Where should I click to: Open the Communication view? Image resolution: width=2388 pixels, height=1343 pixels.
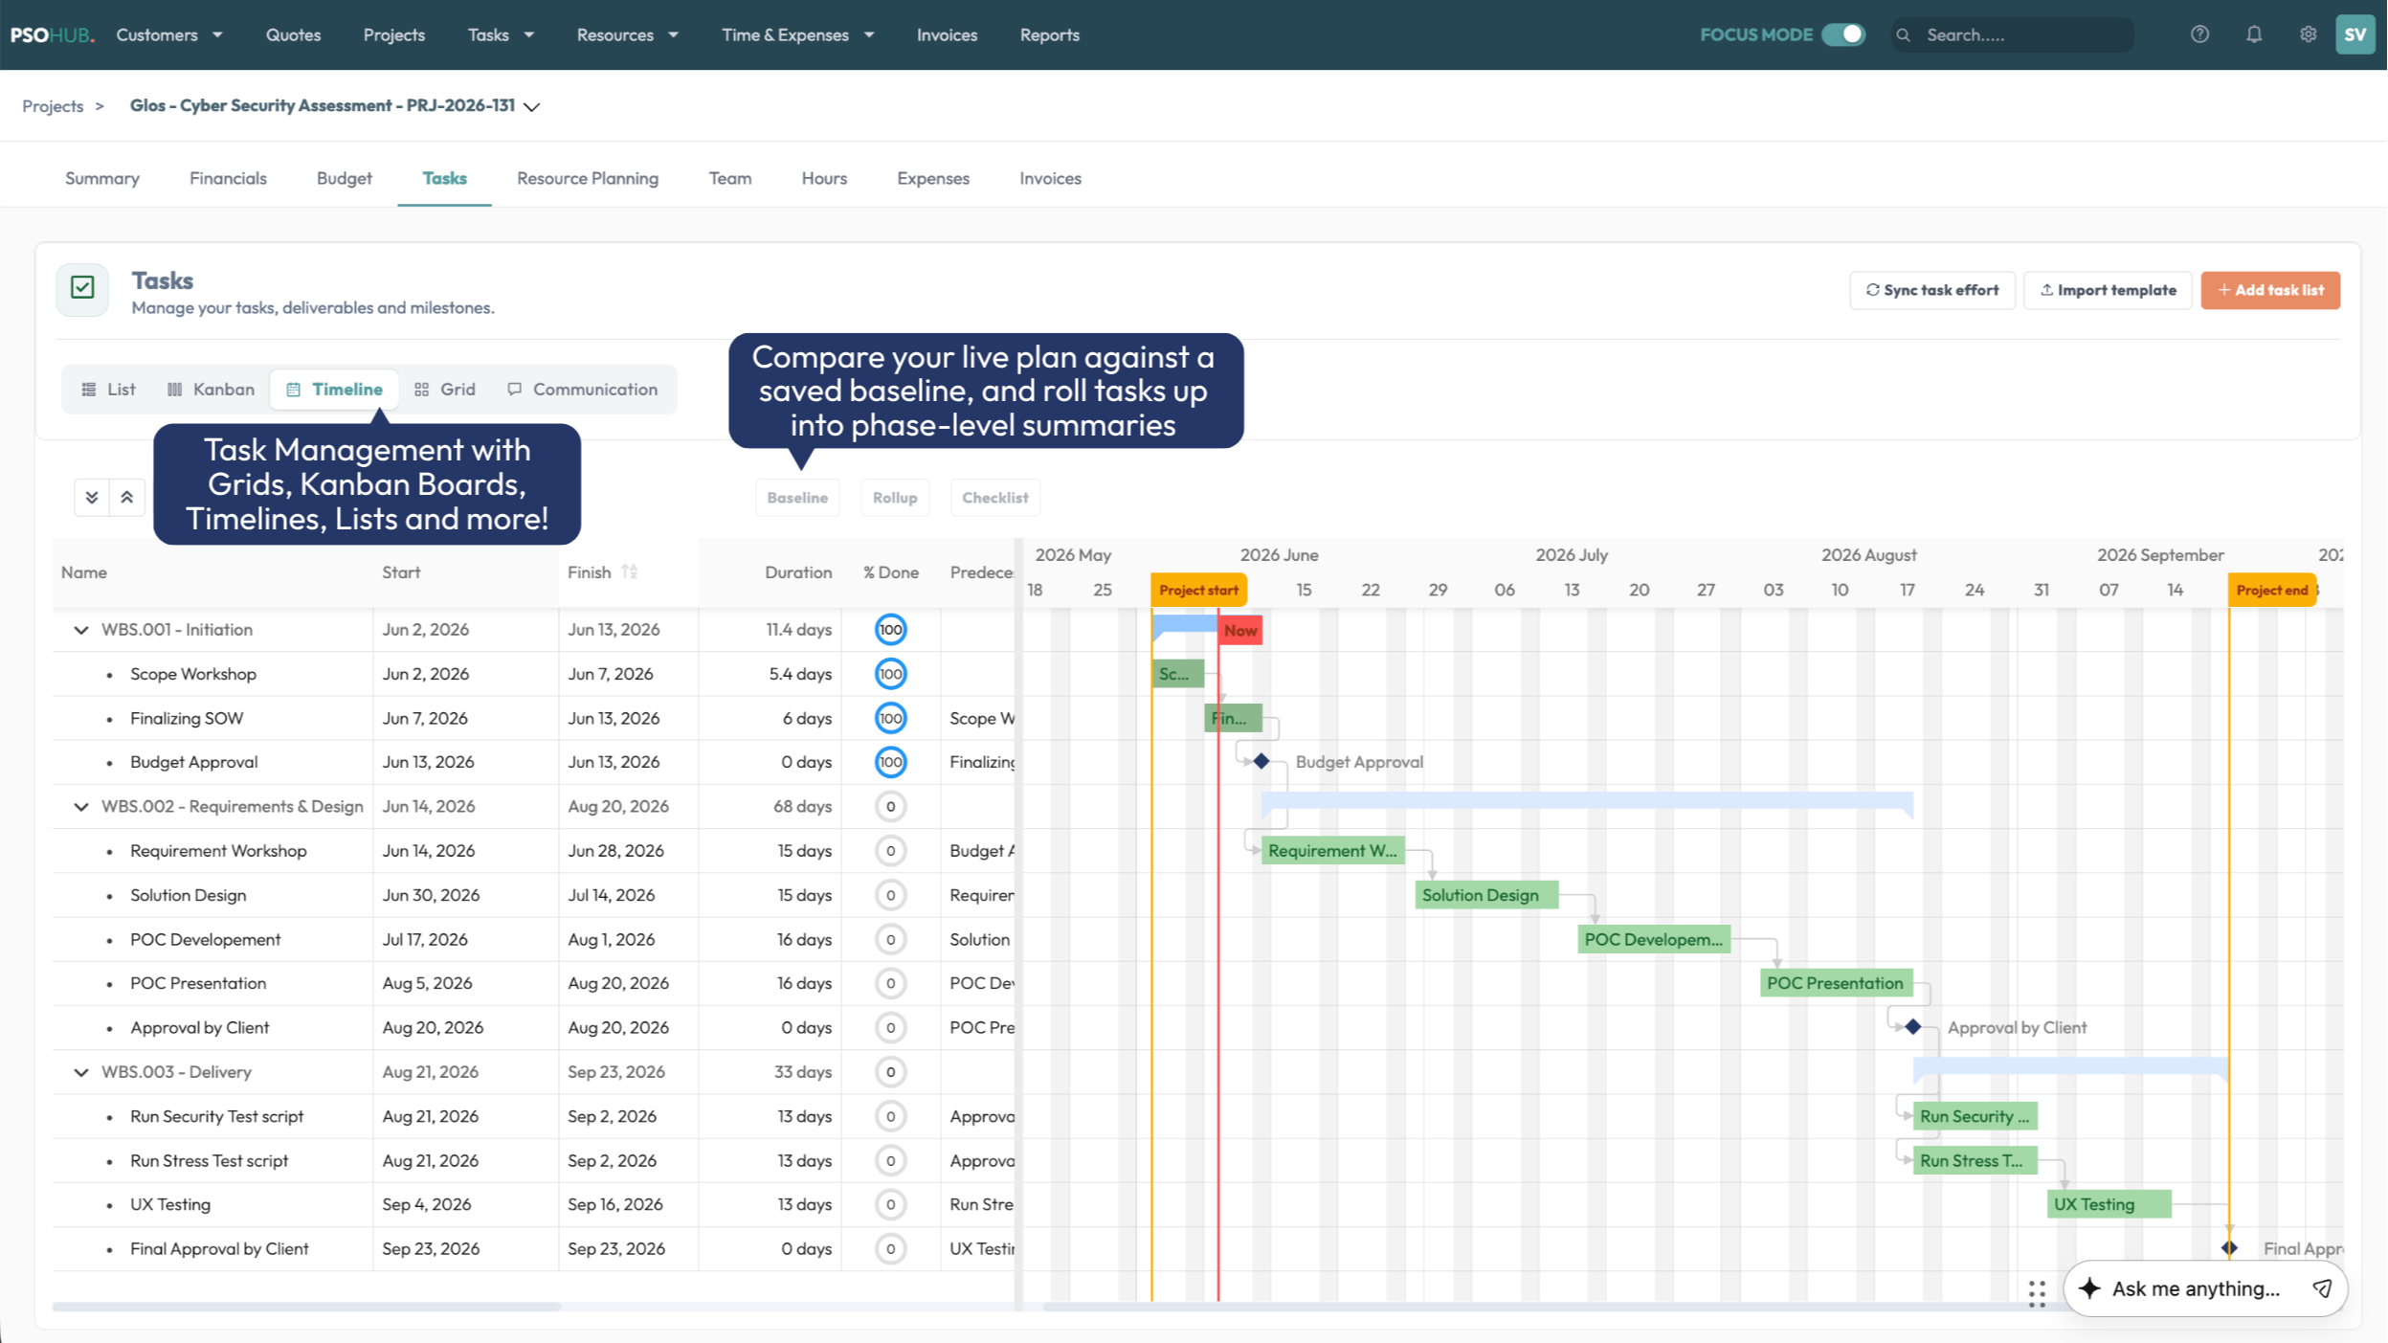click(x=582, y=389)
